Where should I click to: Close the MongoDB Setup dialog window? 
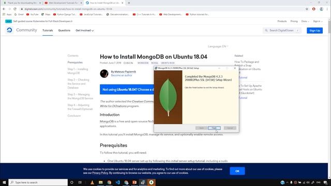tap(235, 68)
